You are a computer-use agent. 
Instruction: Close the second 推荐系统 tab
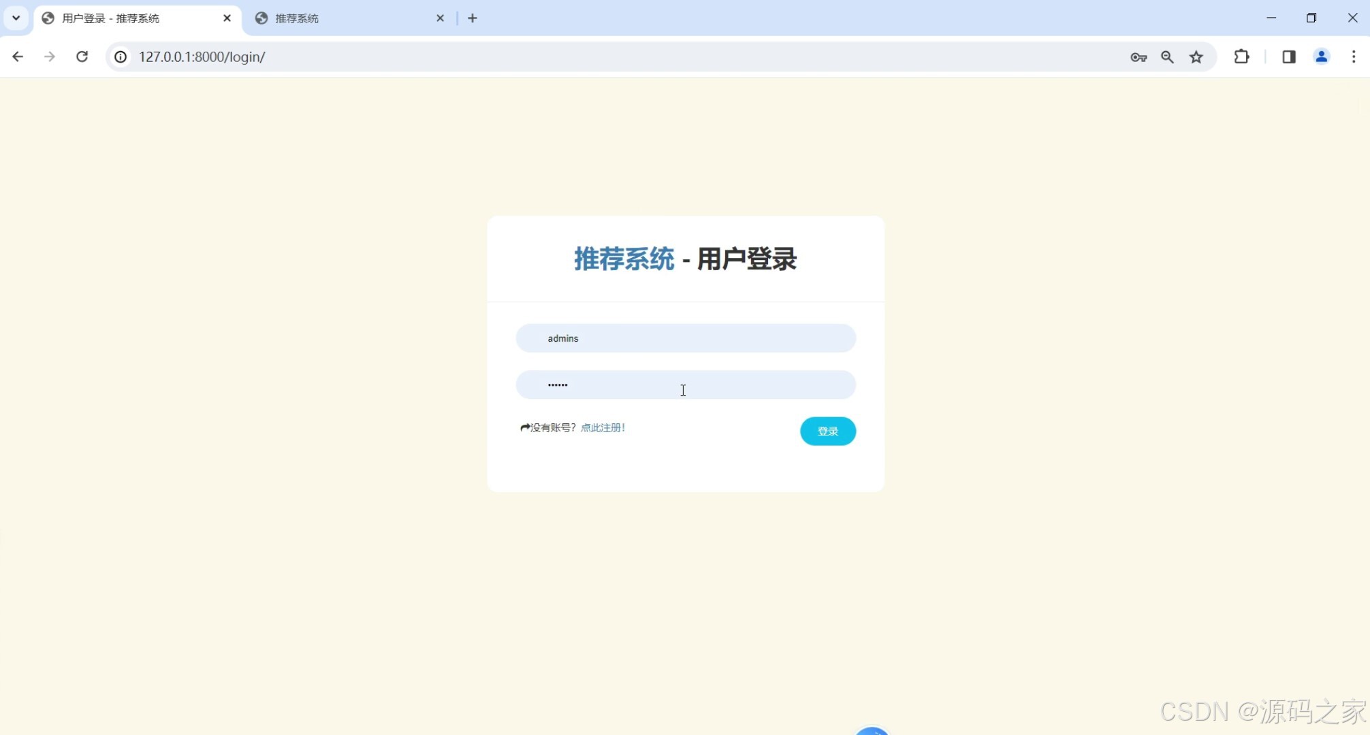click(440, 18)
